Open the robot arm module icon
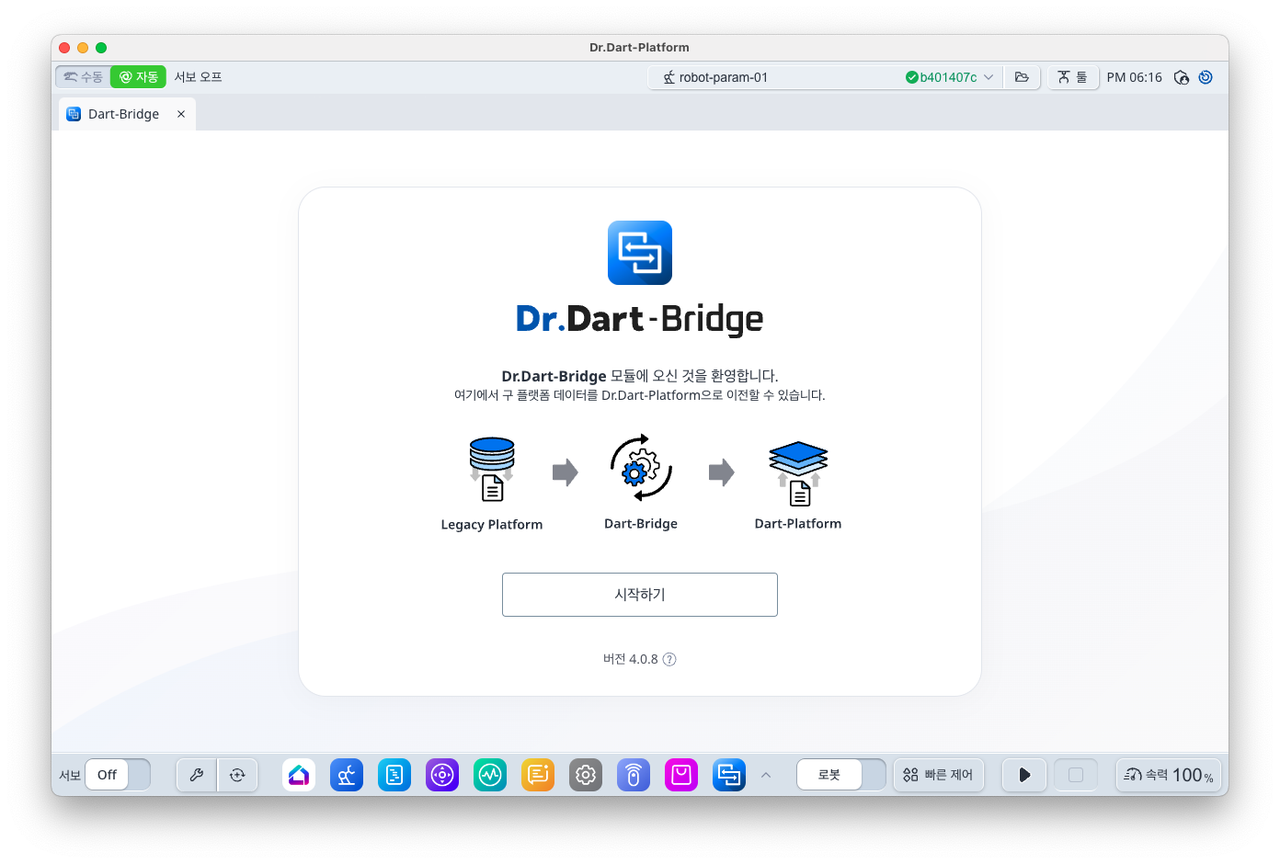1280x864 pixels. pyautogui.click(x=347, y=775)
